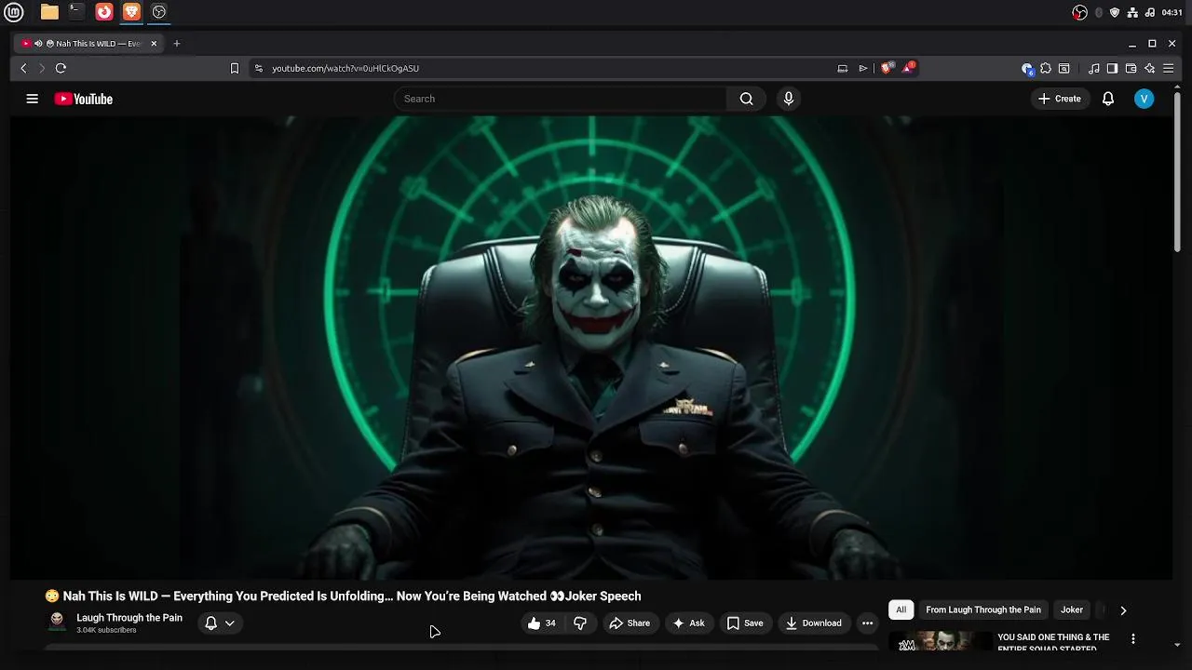This screenshot has height=670, width=1192.
Task: Mute the tab via speaker icon
Action: (38, 44)
